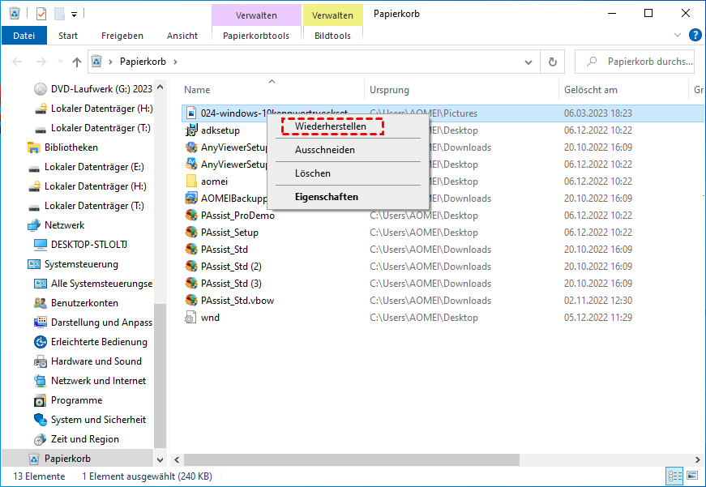Open the blue Help question mark

[x=695, y=35]
